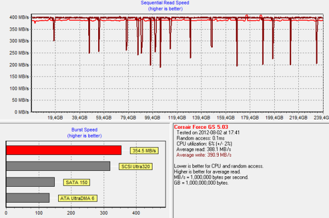The width and height of the screenshot is (329, 218).
Task: Click the Sequential Read Speed chart title
Action: coord(165,3)
